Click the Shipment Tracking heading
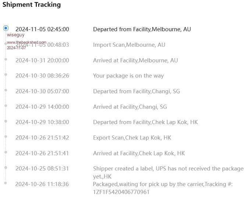 coord(32,5)
